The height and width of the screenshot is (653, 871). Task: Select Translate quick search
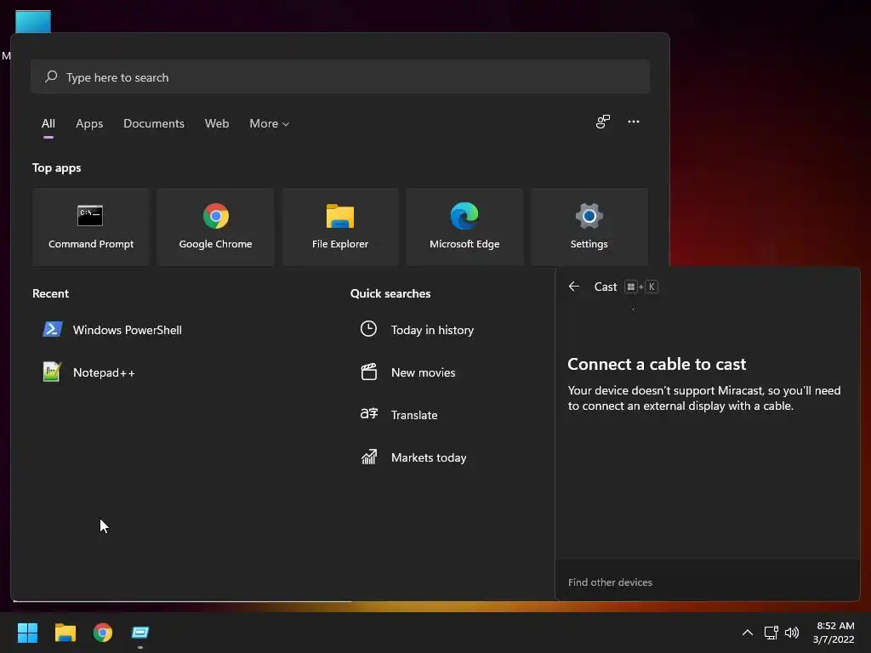(399, 415)
